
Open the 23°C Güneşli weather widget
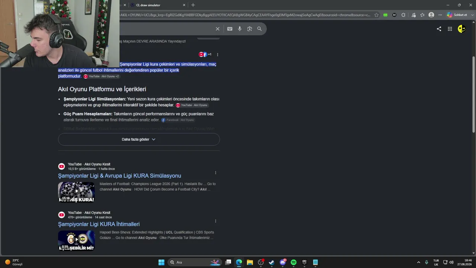pyautogui.click(x=14, y=262)
